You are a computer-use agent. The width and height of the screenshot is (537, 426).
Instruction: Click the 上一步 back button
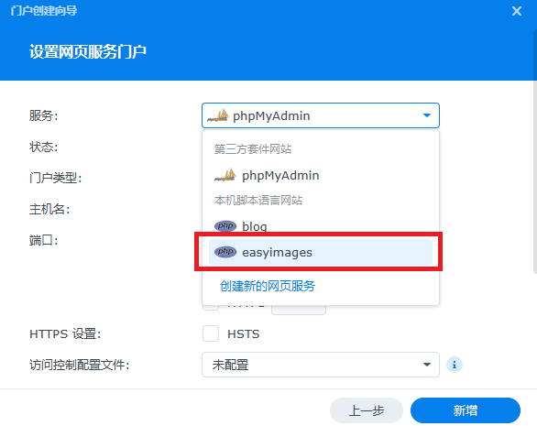(367, 410)
